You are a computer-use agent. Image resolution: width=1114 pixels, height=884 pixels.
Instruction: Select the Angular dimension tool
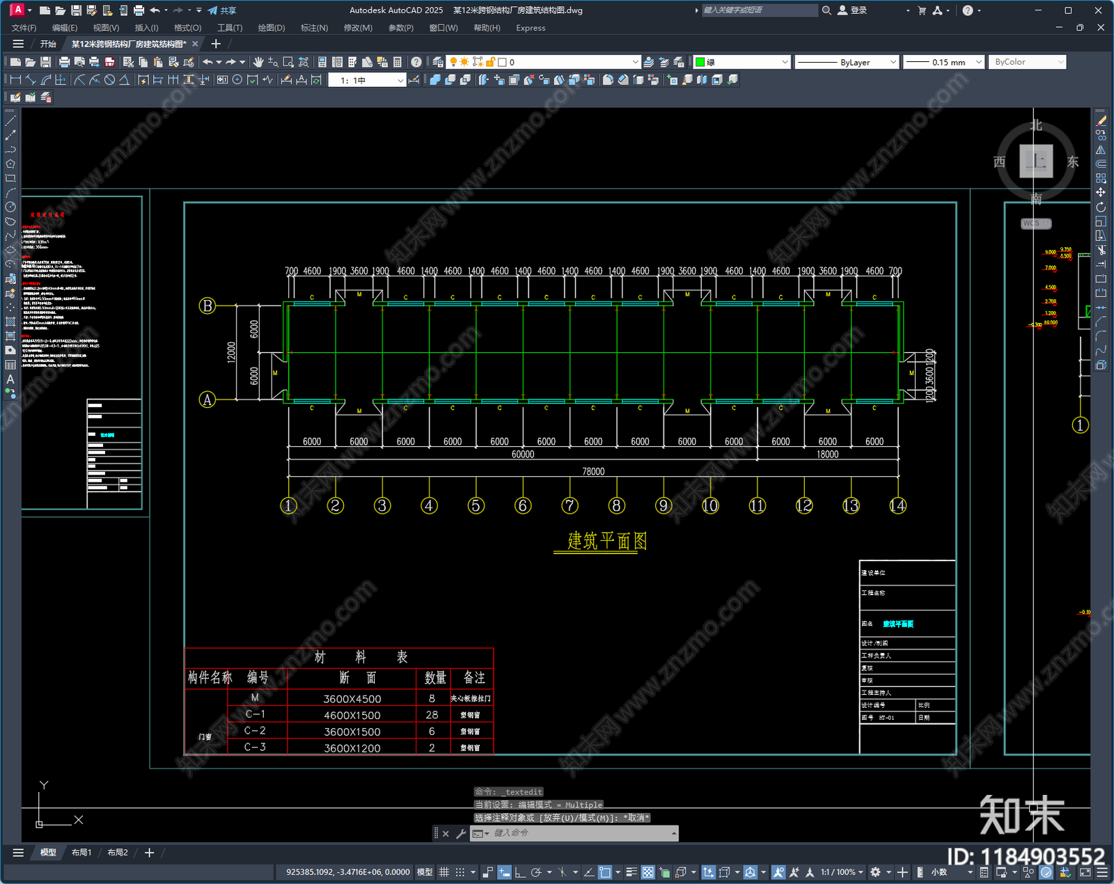coord(124,80)
